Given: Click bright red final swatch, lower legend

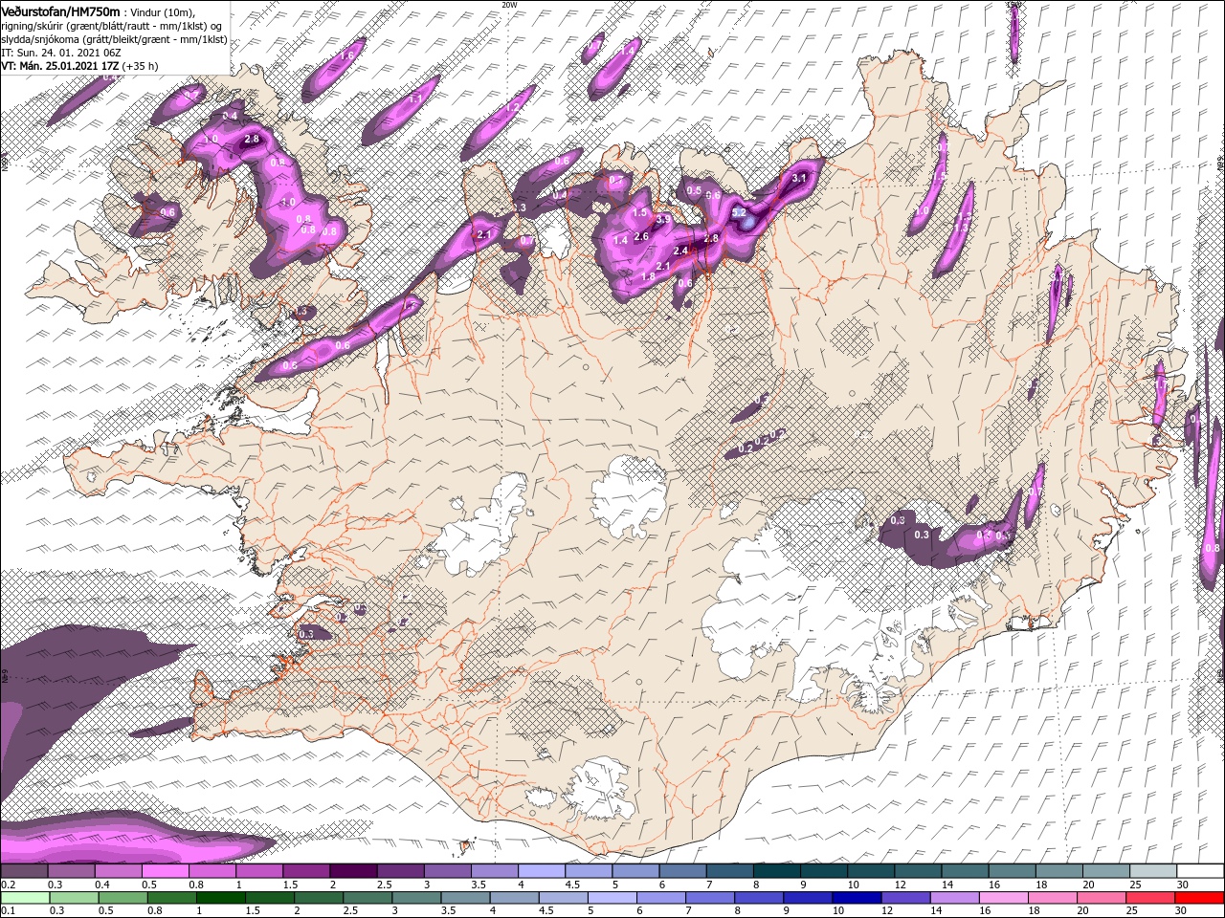Looking at the screenshot, I should [1200, 898].
